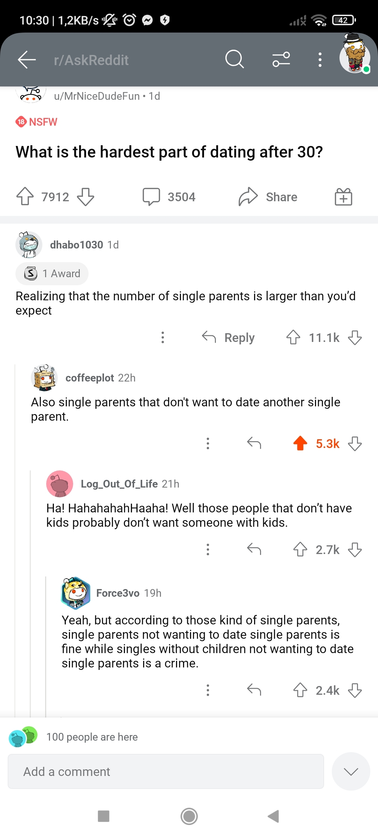This screenshot has height=840, width=378.
Task: Open u/MrNiceDudeFun's profile link
Action: pyautogui.click(x=97, y=96)
